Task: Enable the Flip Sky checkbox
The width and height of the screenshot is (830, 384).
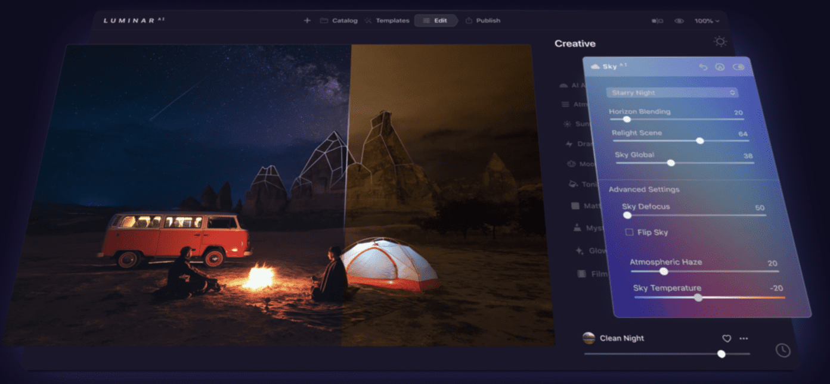Action: 629,232
